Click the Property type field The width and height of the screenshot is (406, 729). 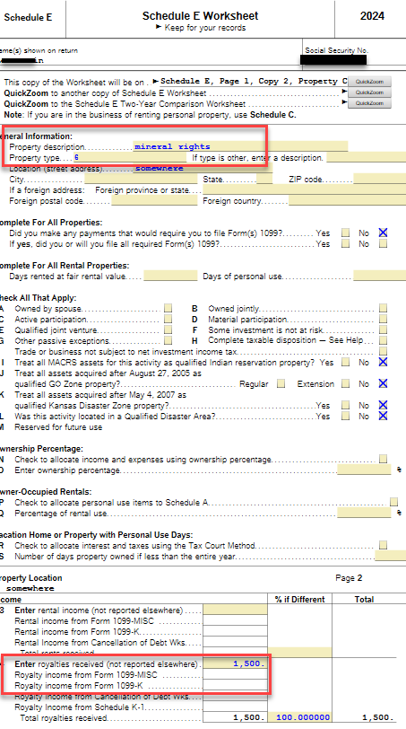(x=130, y=158)
